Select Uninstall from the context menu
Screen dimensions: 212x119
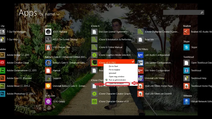112,73
